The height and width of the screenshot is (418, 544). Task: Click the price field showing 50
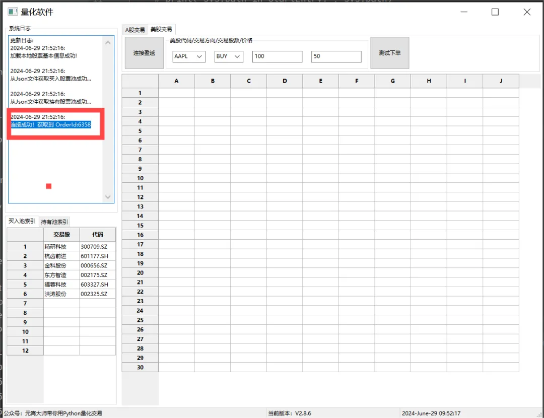coord(336,56)
